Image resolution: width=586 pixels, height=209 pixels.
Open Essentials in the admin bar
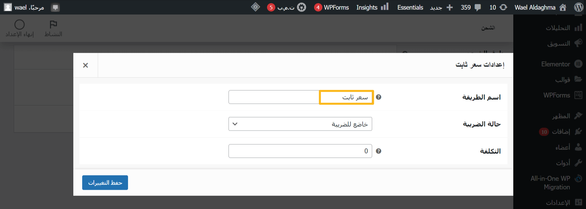(410, 7)
